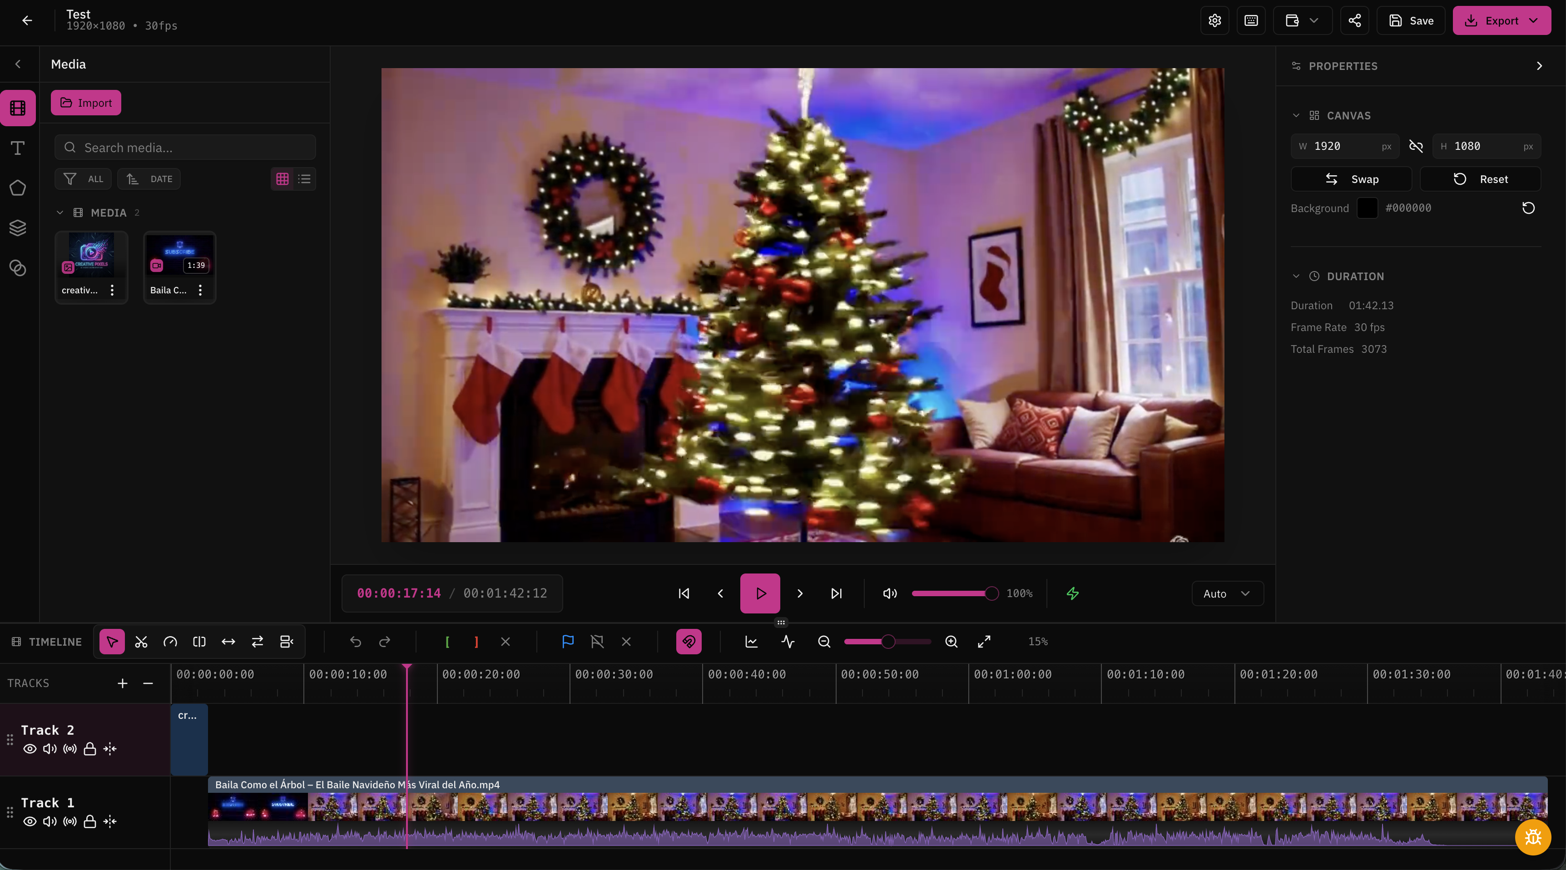This screenshot has width=1566, height=870.
Task: Open keyboard shortcuts icon in header
Action: (1250, 21)
